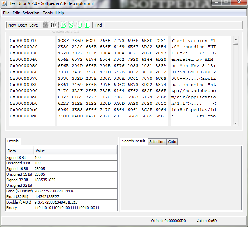This screenshot has width=248, height=227.
Task: Click ASCII text 'enerated by ADM'
Action: (192, 59)
